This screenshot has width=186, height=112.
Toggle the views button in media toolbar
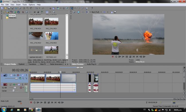47,12
